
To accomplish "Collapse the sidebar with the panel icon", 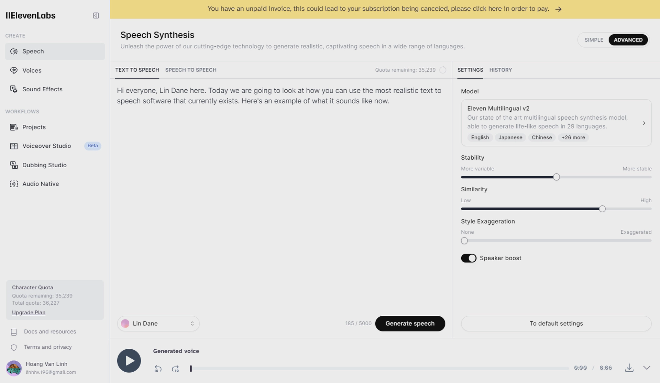I will click(x=96, y=15).
